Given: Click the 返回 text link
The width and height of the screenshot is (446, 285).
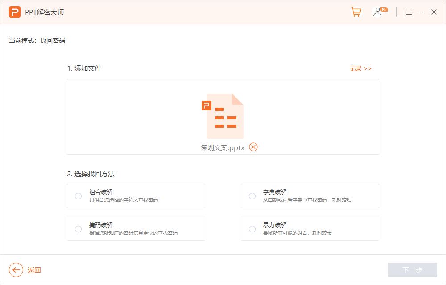Looking at the screenshot, I should click(34, 270).
